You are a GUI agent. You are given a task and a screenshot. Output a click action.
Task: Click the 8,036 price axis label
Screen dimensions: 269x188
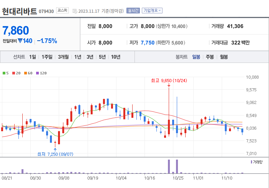click(251, 128)
